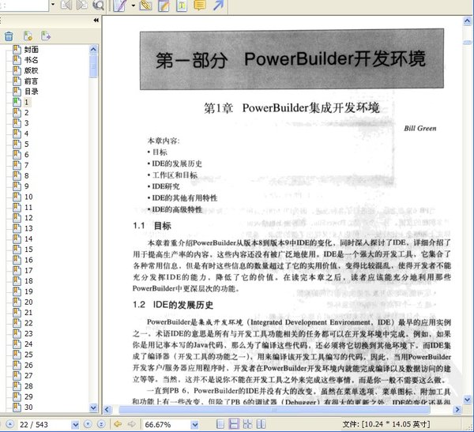Image resolution: width=474 pixels, height=432 pixels.
Task: Select the pencil drawing tool
Action: tap(120, 6)
